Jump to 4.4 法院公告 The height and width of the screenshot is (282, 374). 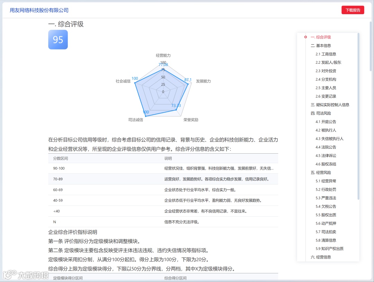[x=326, y=147]
